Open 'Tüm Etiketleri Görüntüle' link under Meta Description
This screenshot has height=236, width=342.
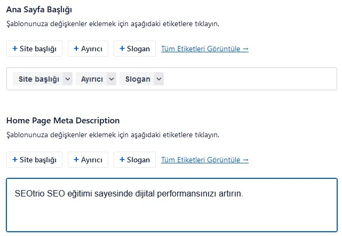(205, 160)
